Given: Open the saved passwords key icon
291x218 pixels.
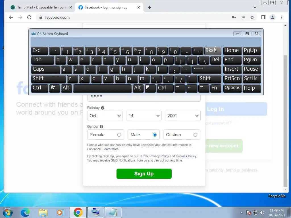Looking at the screenshot, I should click(x=234, y=17).
